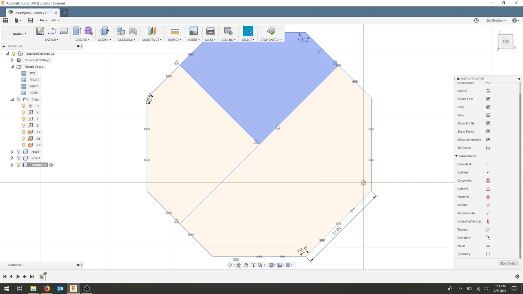523x294 pixels.
Task: Toggle the Sketch Grid checkbox
Action: 488,99
